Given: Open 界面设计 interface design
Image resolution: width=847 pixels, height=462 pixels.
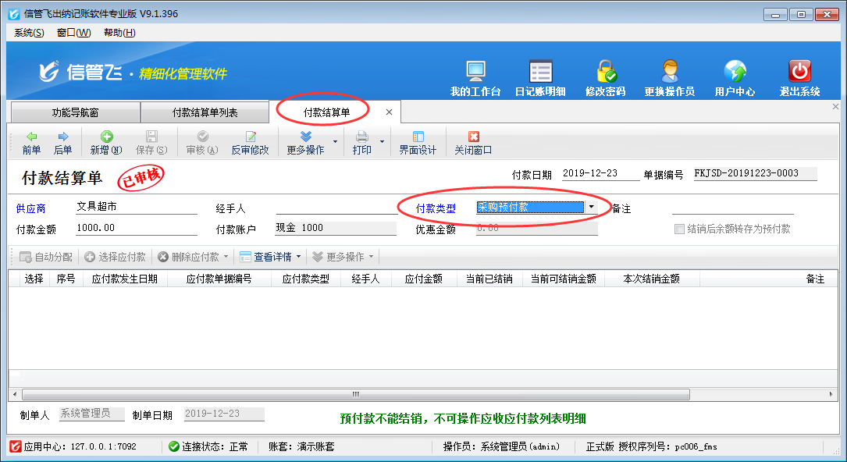Looking at the screenshot, I should (418, 143).
